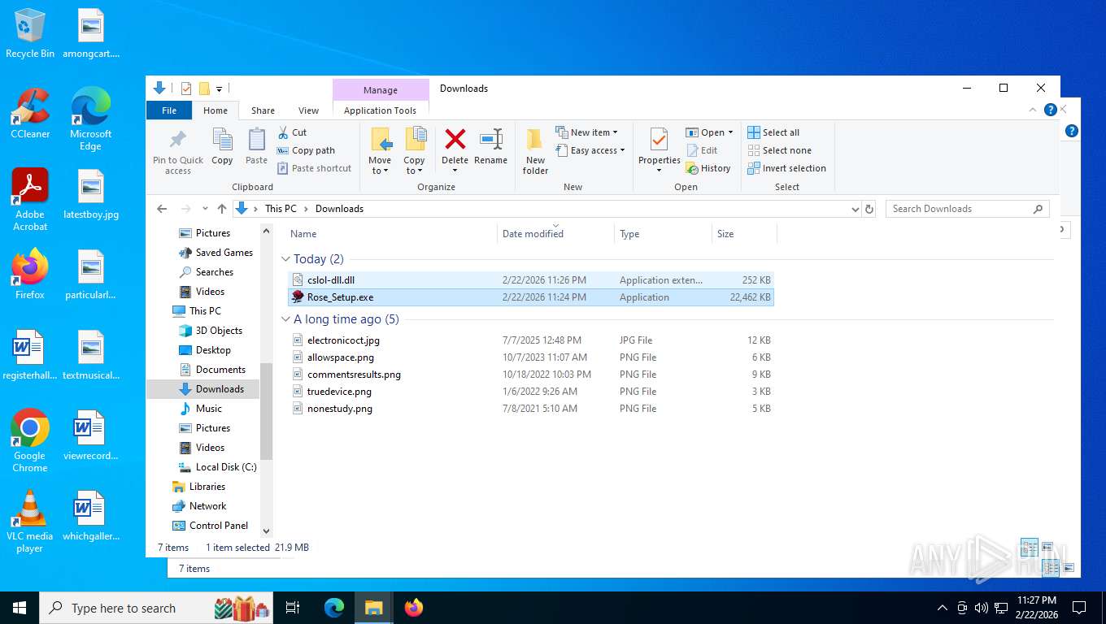Collapse the Today group
1106x624 pixels.
[x=285, y=259]
